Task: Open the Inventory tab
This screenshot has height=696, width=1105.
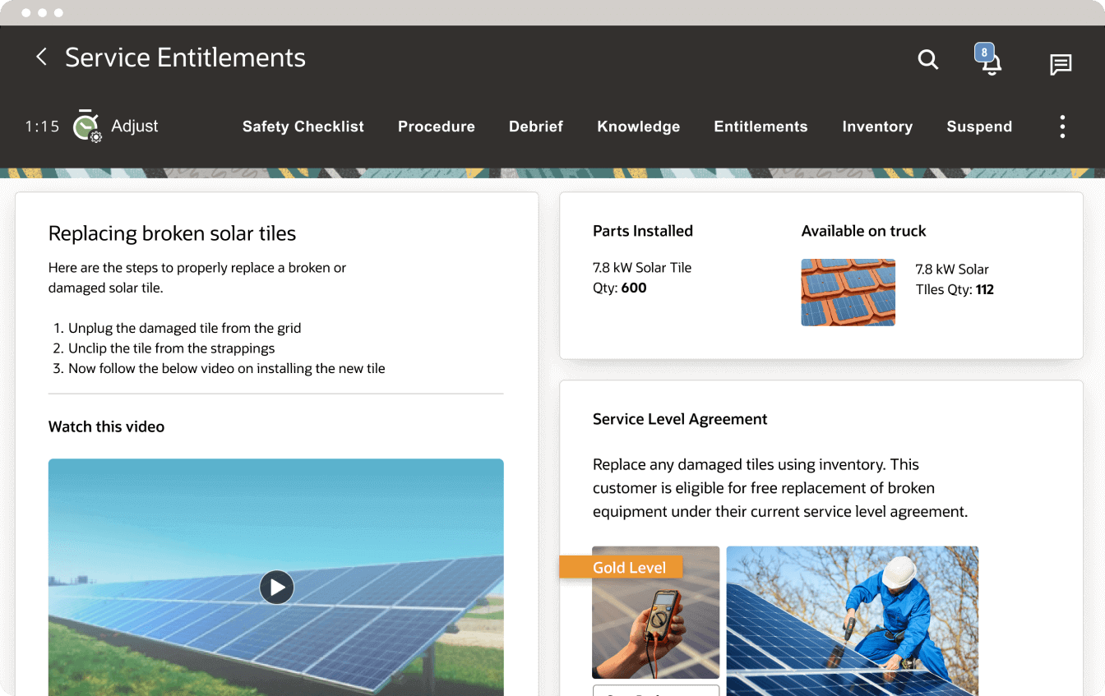Action: coord(876,126)
